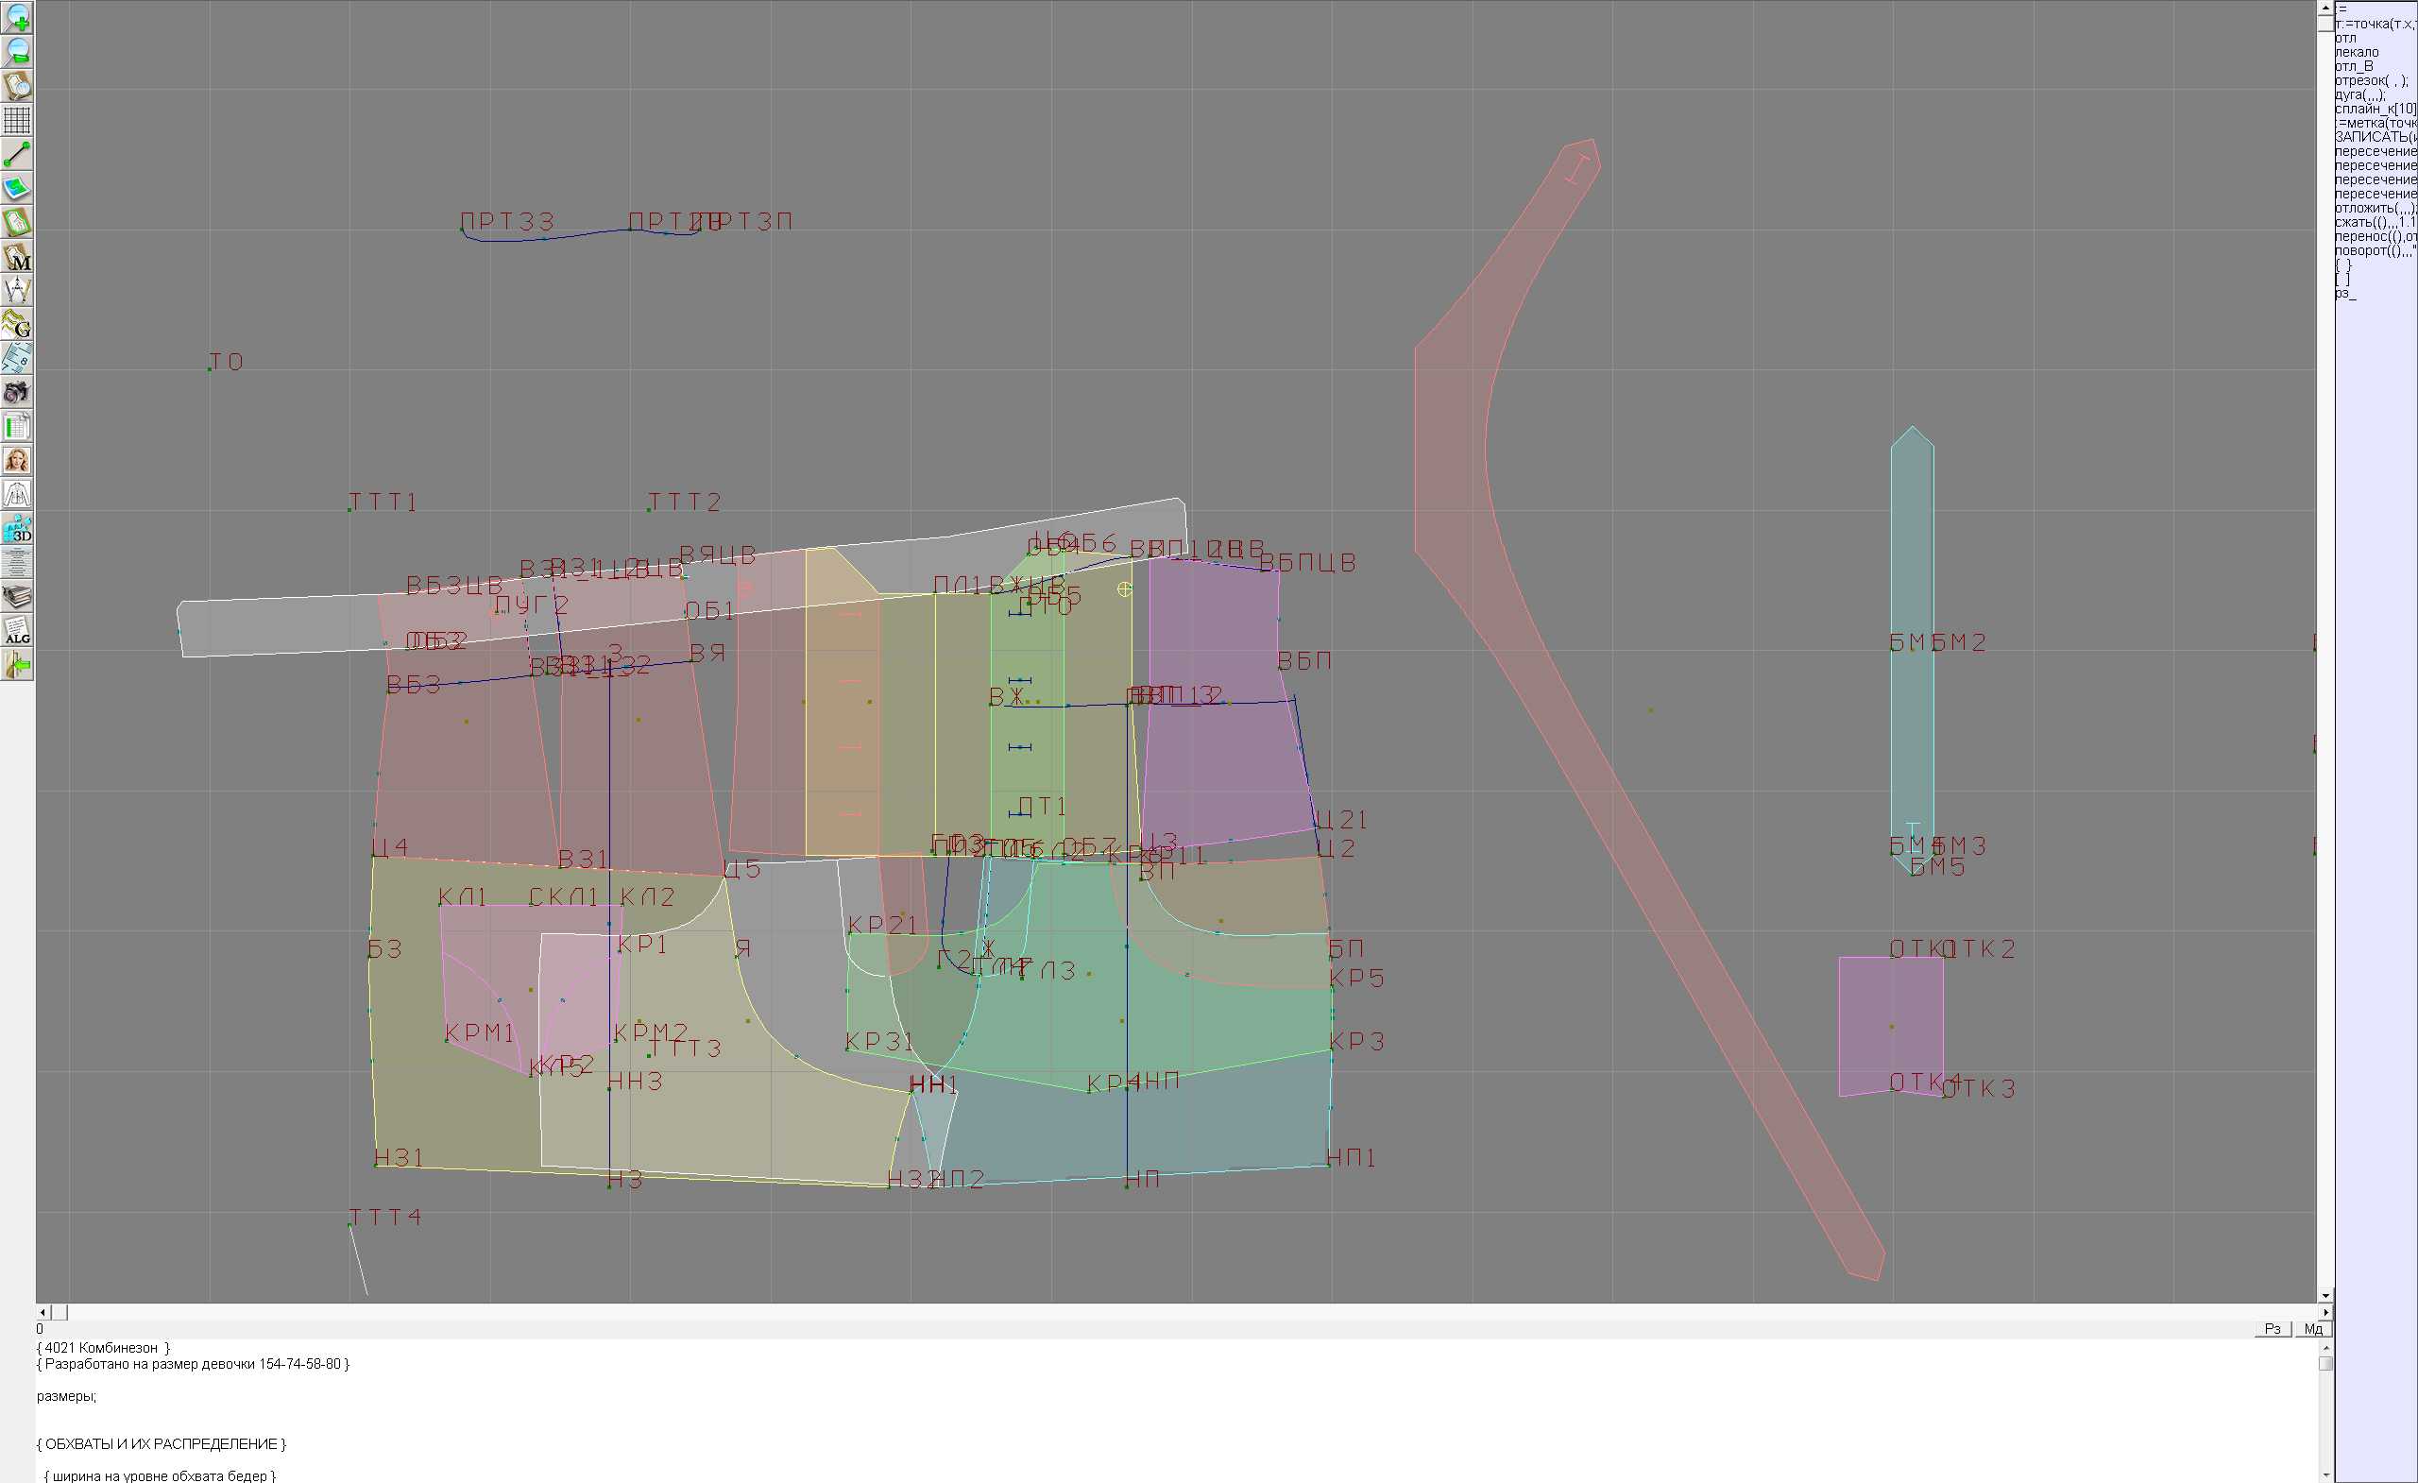
Task: Insert the 'лекало' command from right list
Action: click(2357, 52)
